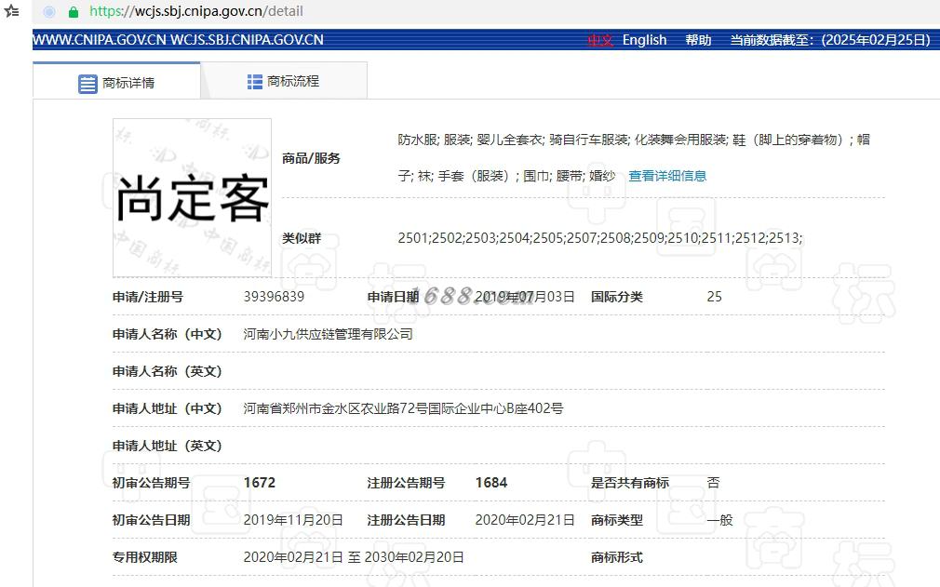The image size is (940, 587).
Task: Click the 申请/注册号 label
Action: (148, 297)
